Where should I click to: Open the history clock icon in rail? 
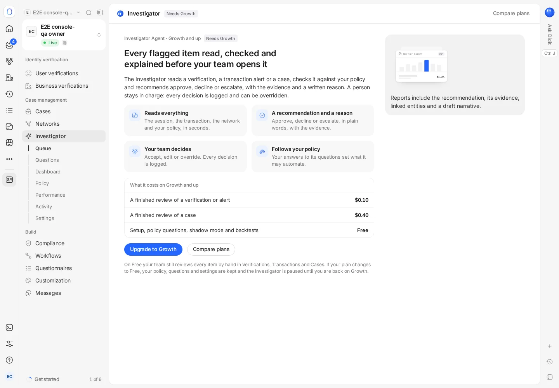(9, 94)
